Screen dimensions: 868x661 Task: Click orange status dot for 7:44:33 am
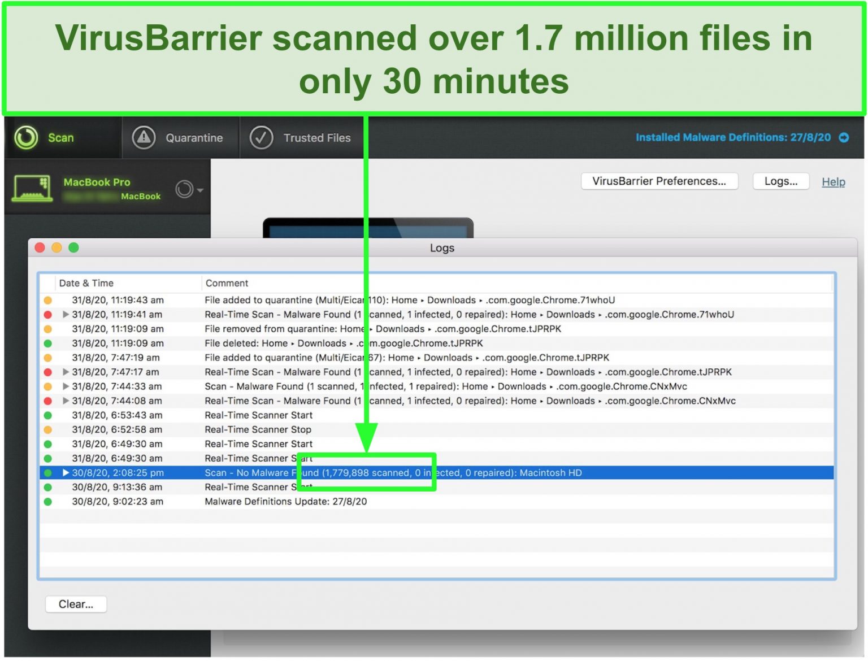pos(48,386)
